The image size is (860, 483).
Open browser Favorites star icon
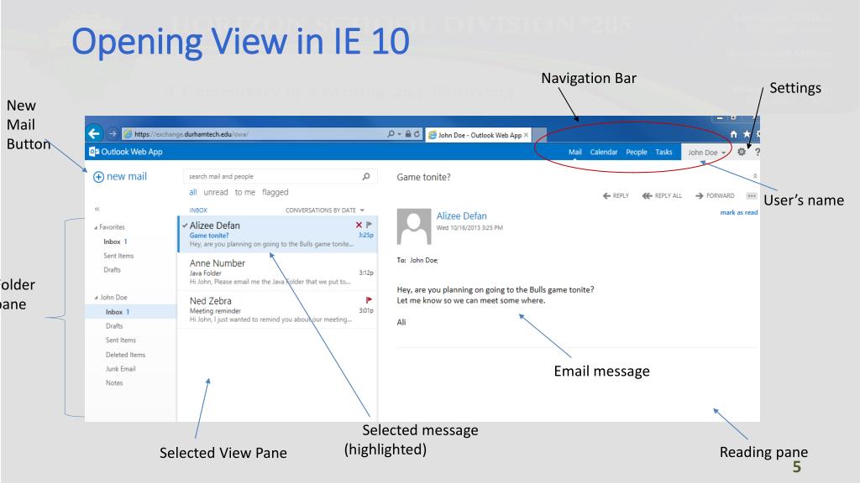(x=747, y=134)
